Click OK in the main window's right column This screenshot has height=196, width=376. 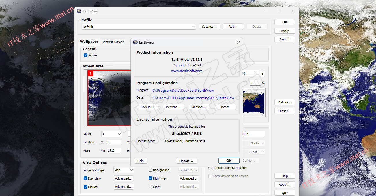click(x=285, y=22)
